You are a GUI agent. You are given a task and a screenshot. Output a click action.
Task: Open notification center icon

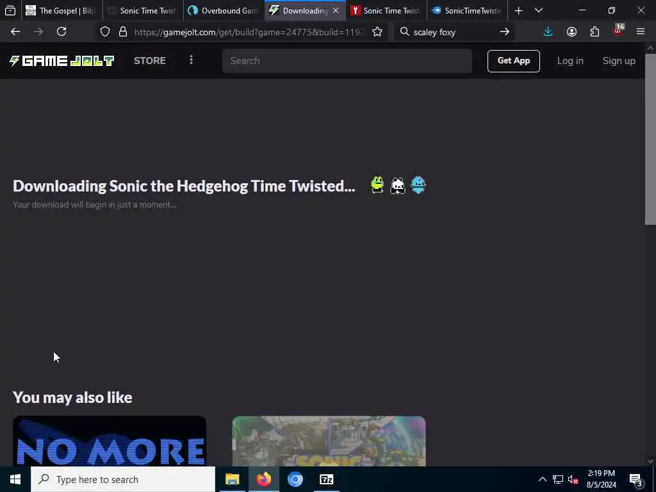[x=636, y=480]
